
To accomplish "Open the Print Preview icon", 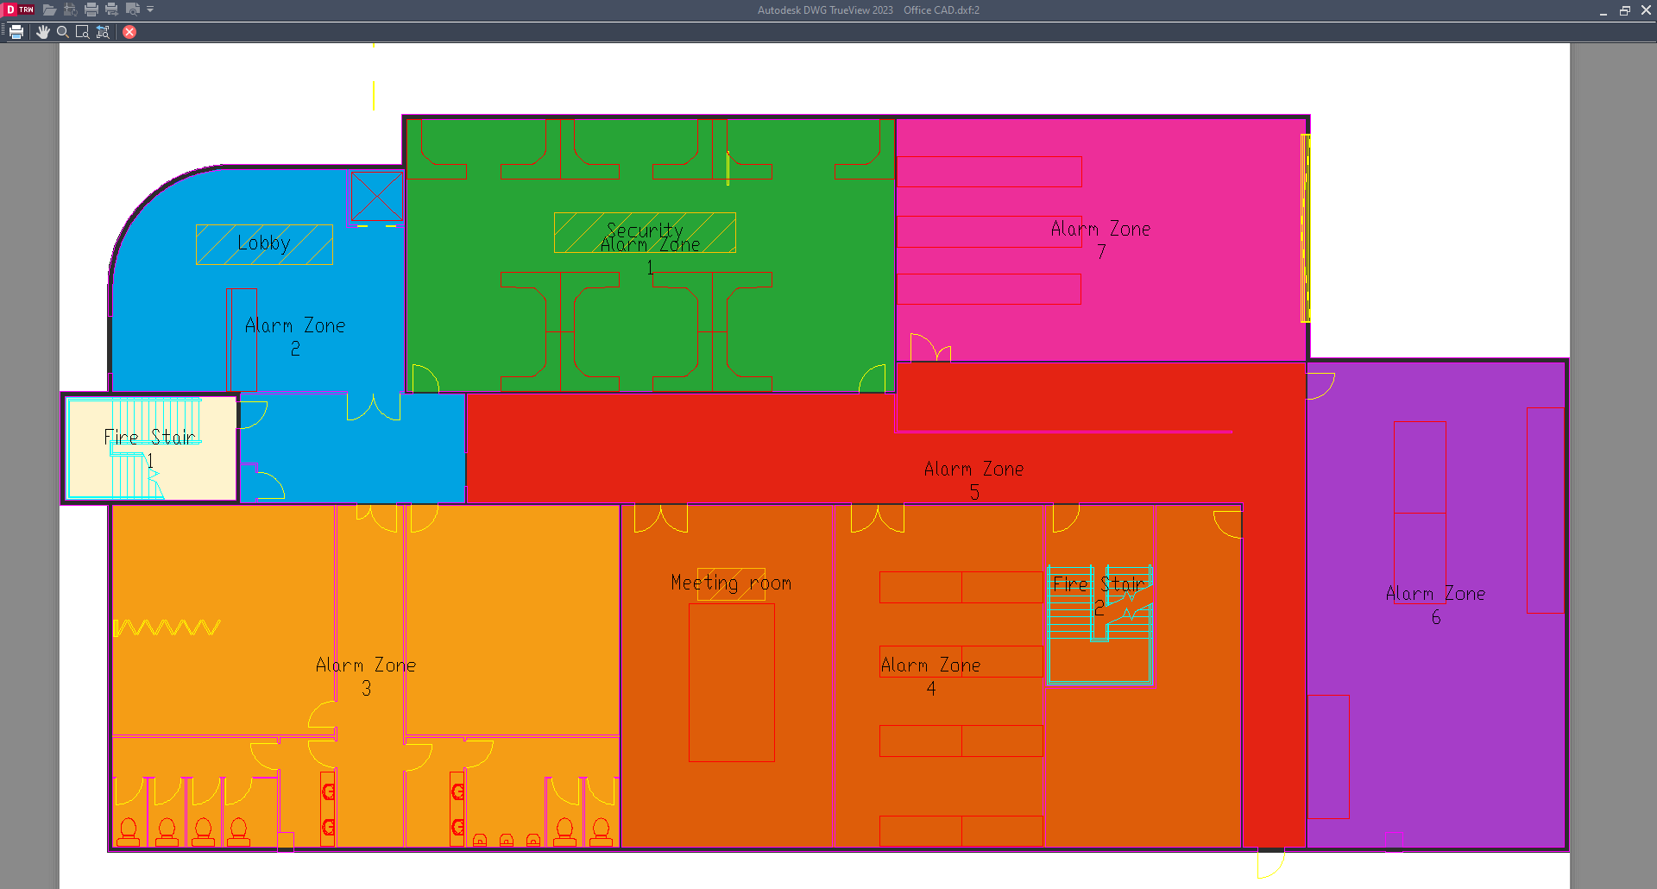I will pos(132,9).
